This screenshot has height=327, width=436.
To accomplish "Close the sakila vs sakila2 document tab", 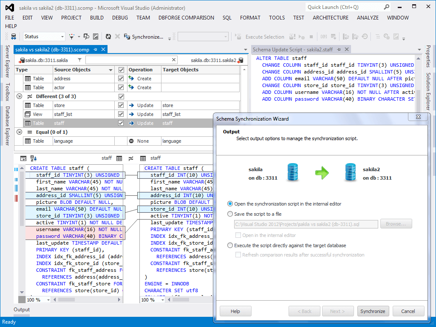I will 103,49.
